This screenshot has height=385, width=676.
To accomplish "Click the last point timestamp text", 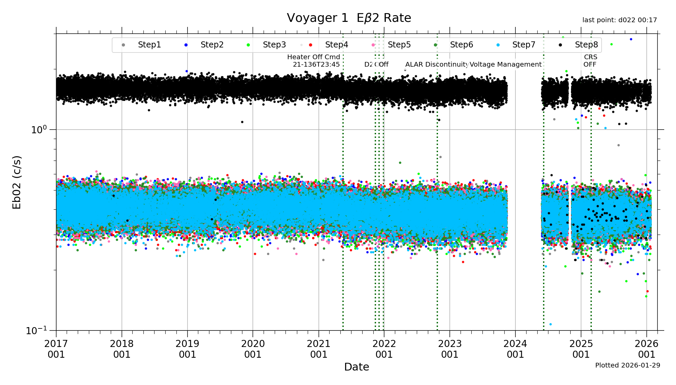I will click(619, 20).
